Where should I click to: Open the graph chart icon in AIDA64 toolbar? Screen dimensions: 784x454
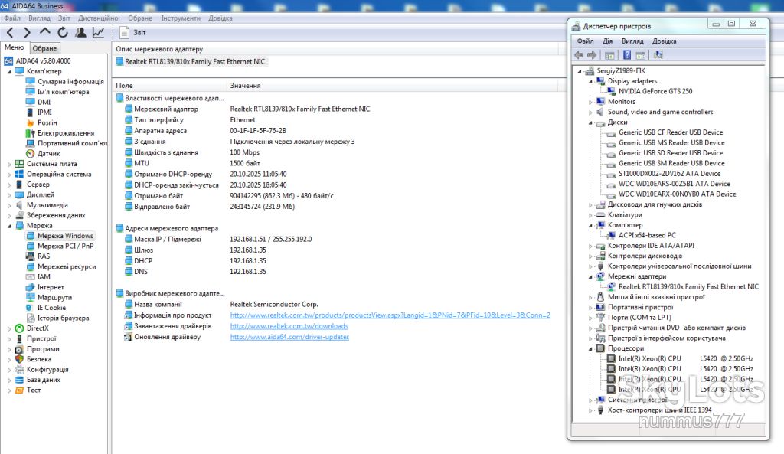(98, 32)
